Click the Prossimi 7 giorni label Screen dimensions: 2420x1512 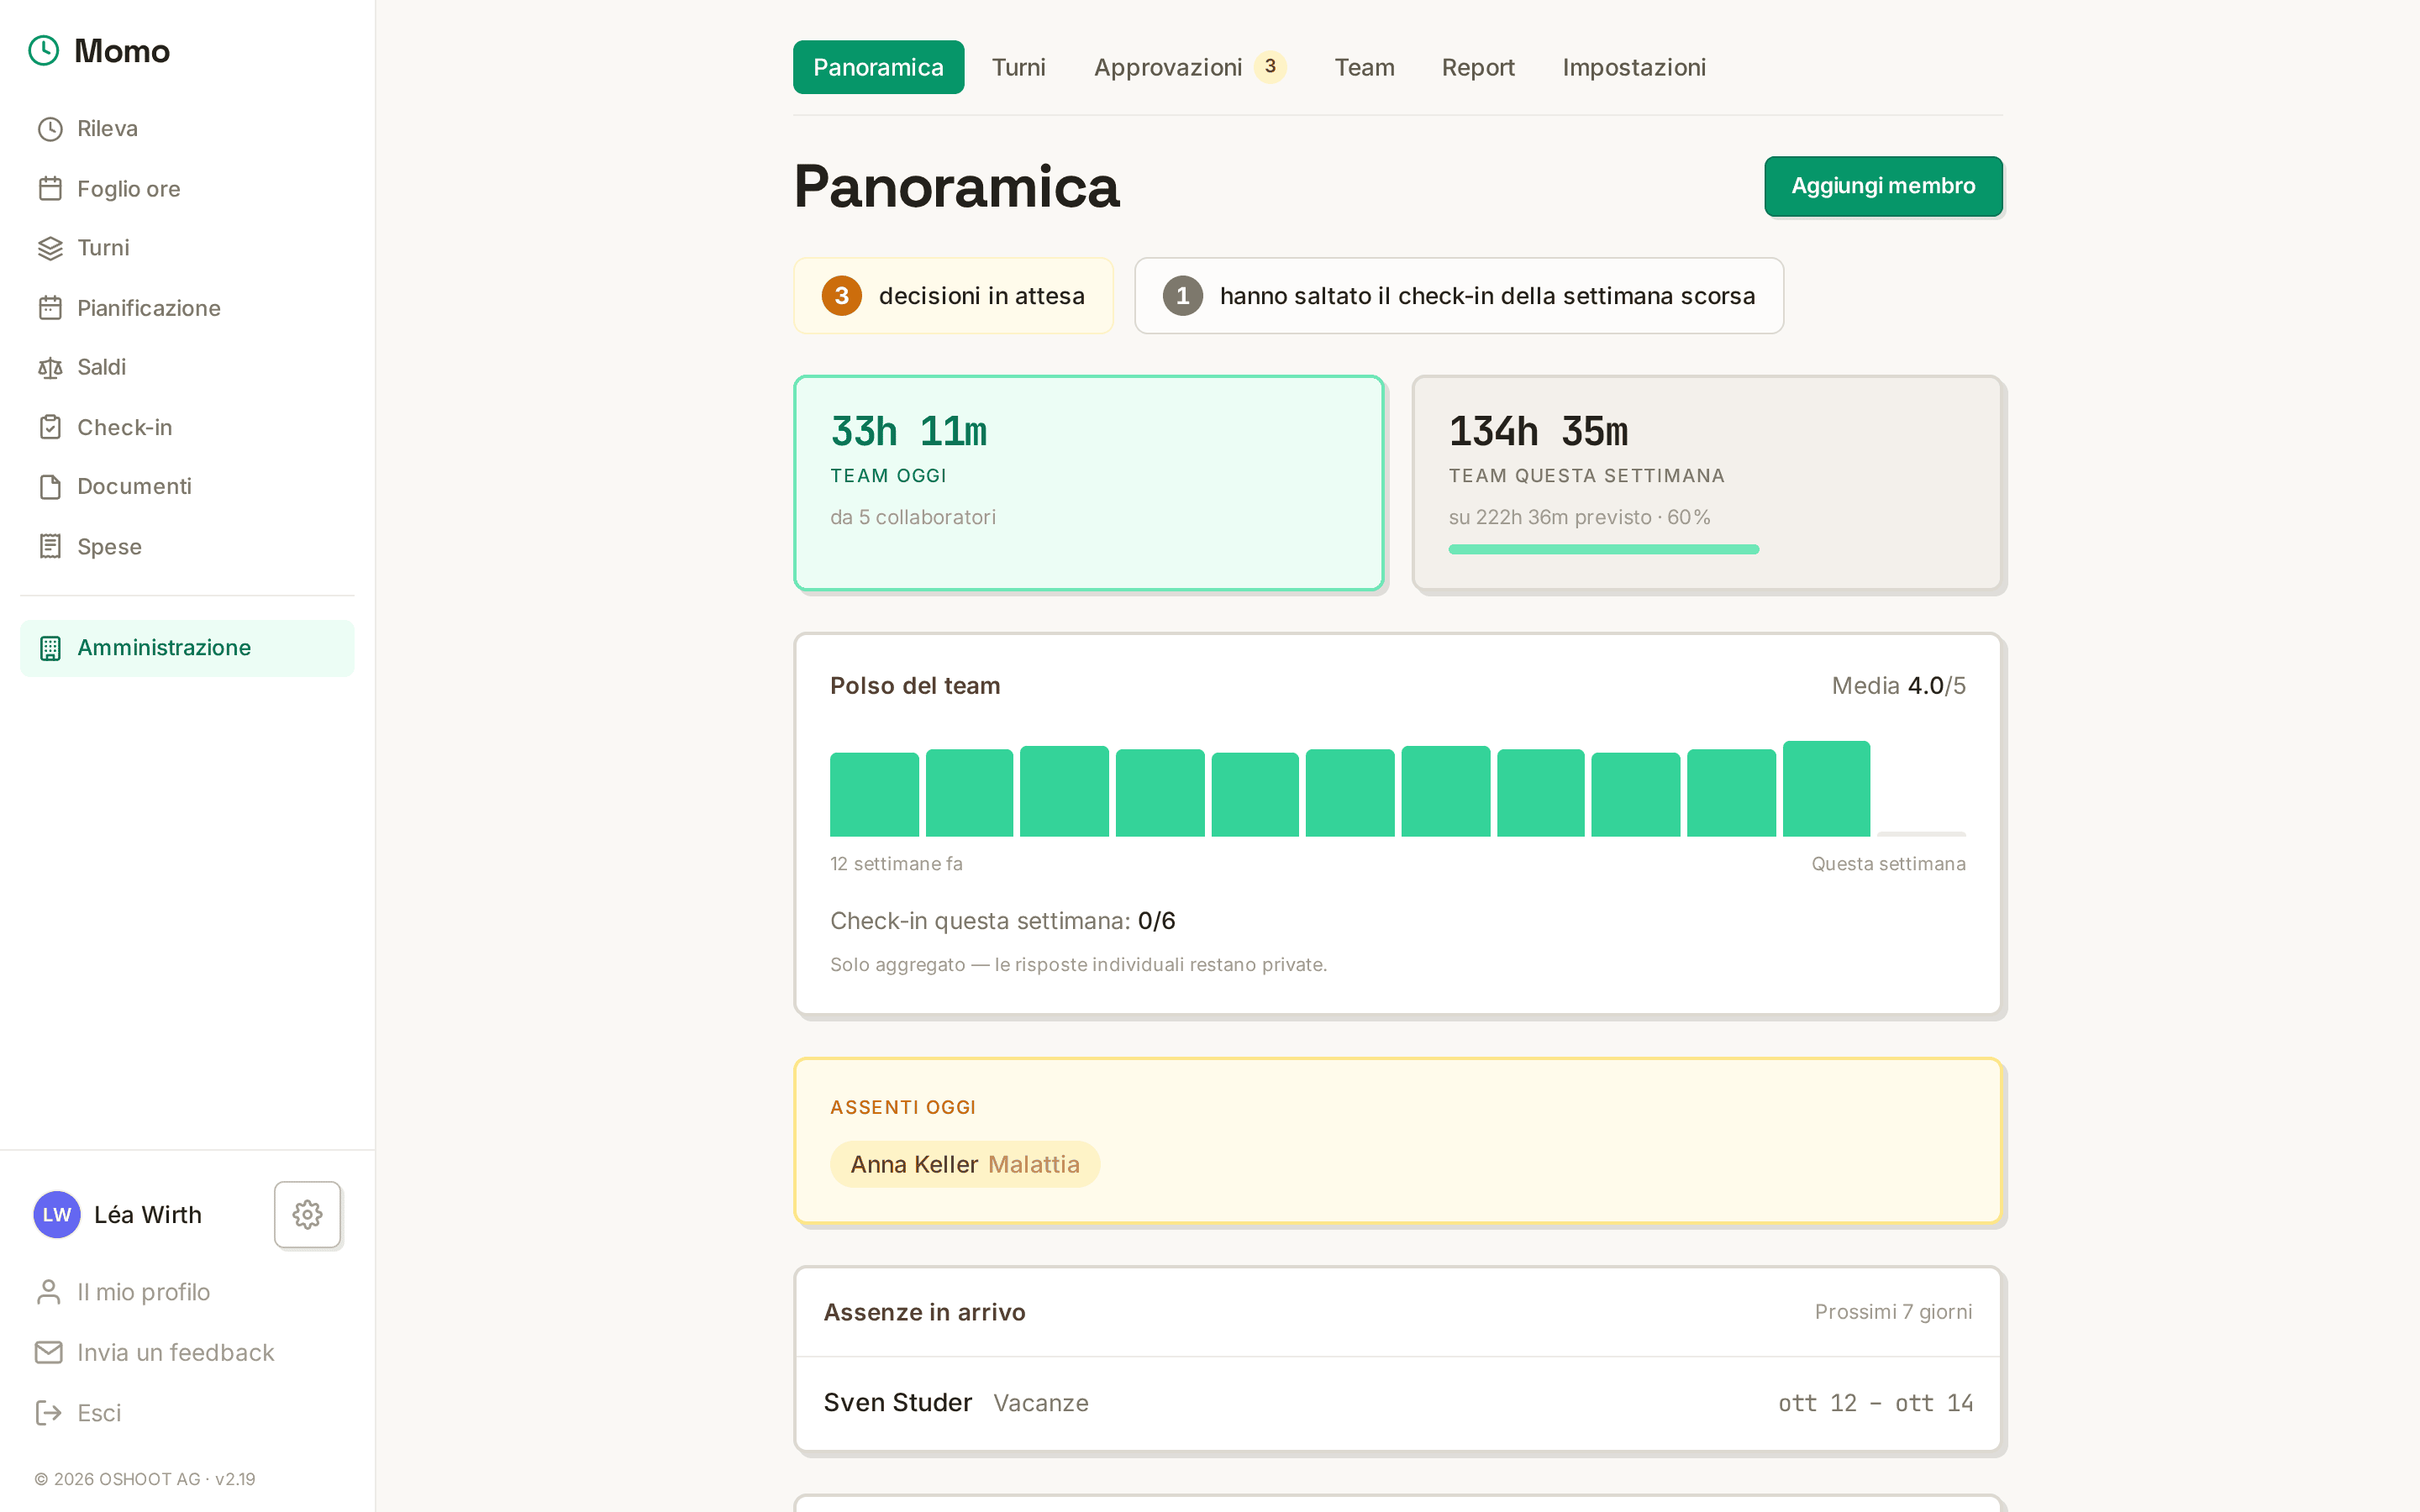point(1893,1311)
